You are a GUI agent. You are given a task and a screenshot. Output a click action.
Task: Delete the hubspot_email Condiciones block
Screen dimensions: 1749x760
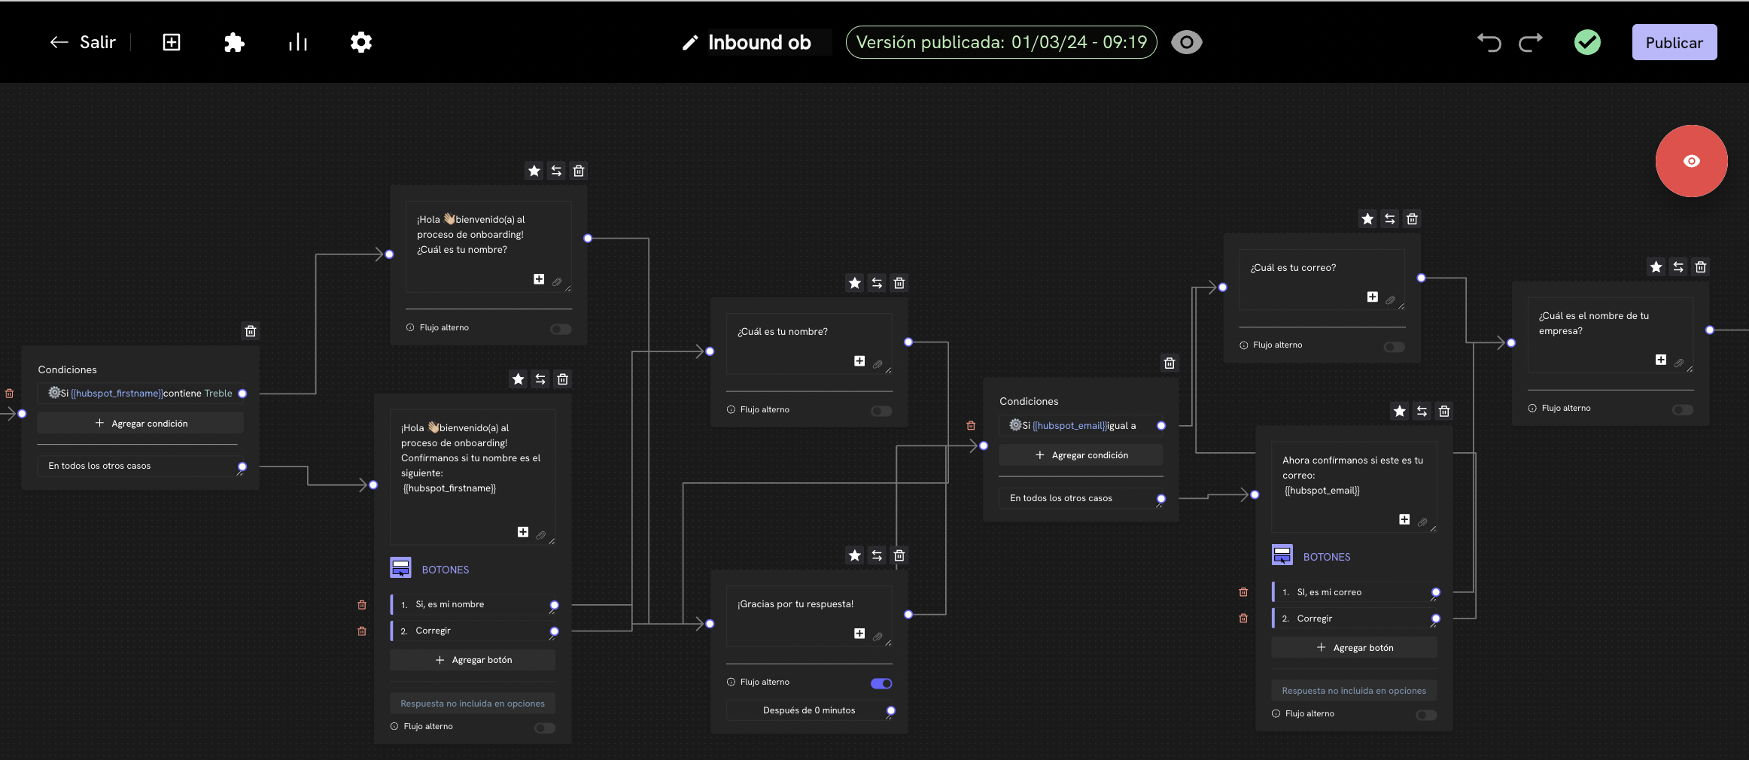[1170, 363]
